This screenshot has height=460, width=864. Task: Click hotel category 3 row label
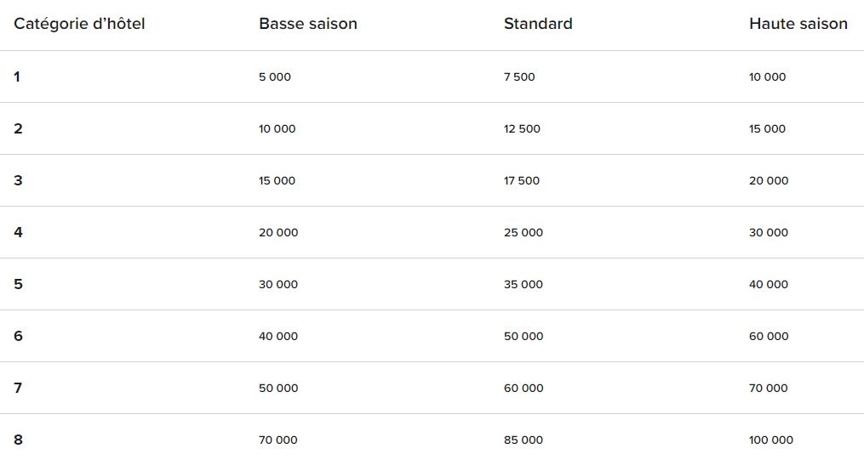point(18,180)
